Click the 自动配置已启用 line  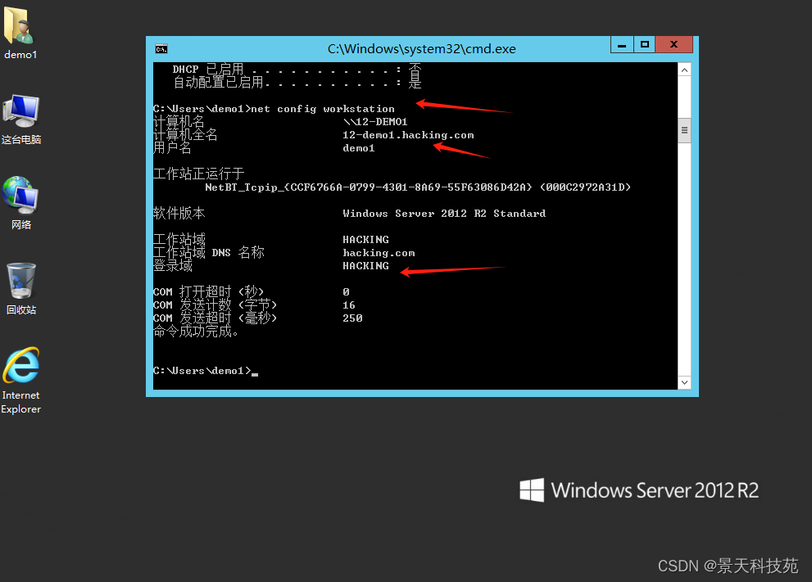[x=297, y=82]
